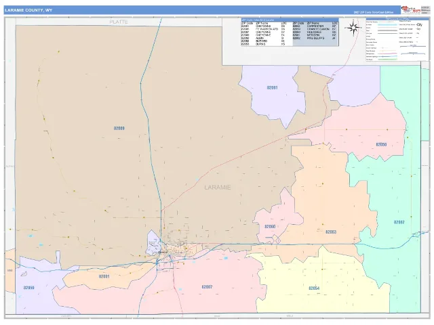434x325 pixels.
Task: Click the ALBIN index row
Action: (x=264, y=38)
